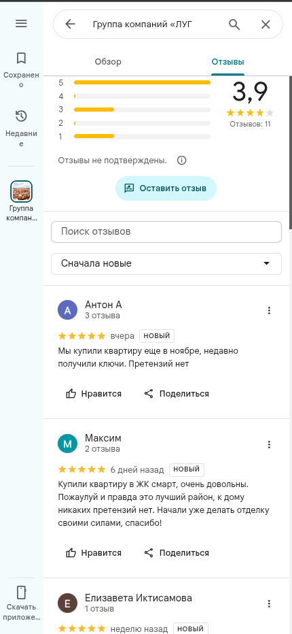
Task: Clear search with the X icon
Action: (266, 24)
